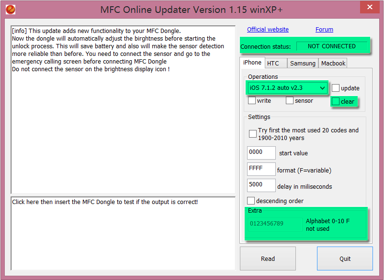Click the Quit button
Screen dimensions: 384x280
345,258
